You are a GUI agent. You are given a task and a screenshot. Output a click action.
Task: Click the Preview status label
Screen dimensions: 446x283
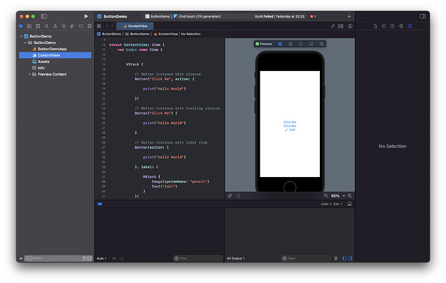tap(264, 44)
